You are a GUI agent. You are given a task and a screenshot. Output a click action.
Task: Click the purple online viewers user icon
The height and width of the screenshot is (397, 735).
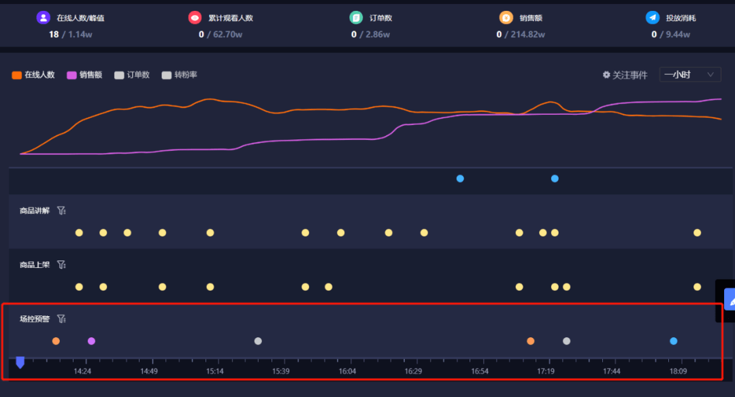[x=44, y=18]
